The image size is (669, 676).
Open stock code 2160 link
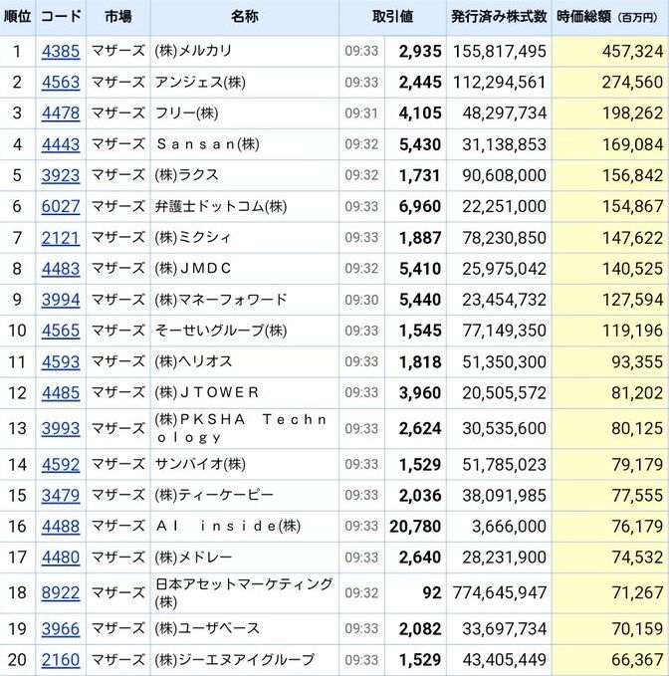61,660
